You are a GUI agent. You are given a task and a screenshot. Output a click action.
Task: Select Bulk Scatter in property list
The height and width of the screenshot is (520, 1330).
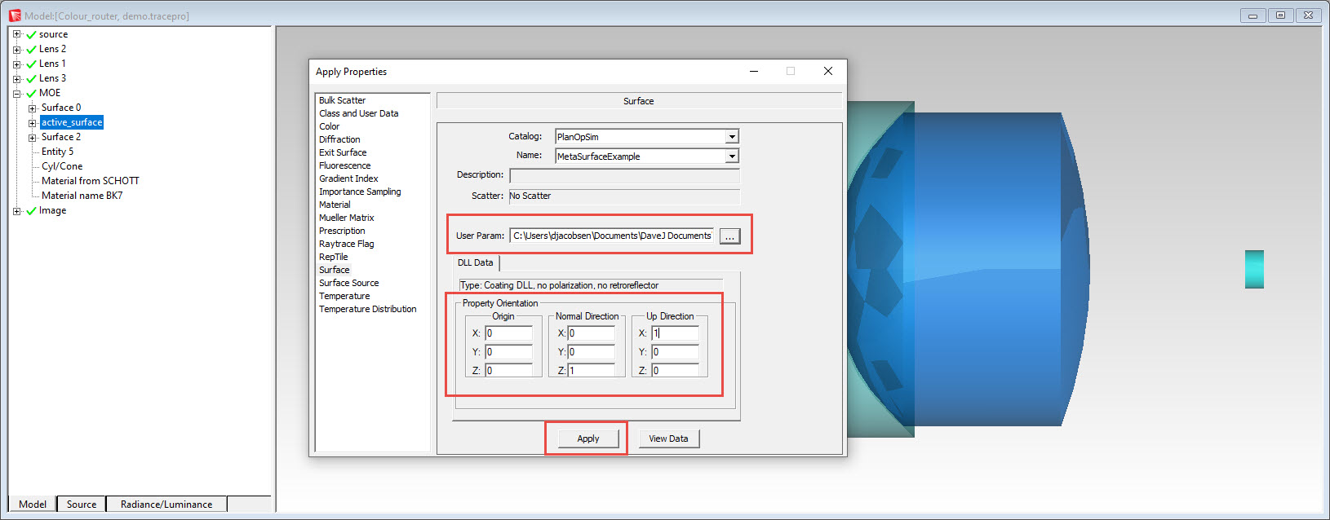click(x=342, y=100)
